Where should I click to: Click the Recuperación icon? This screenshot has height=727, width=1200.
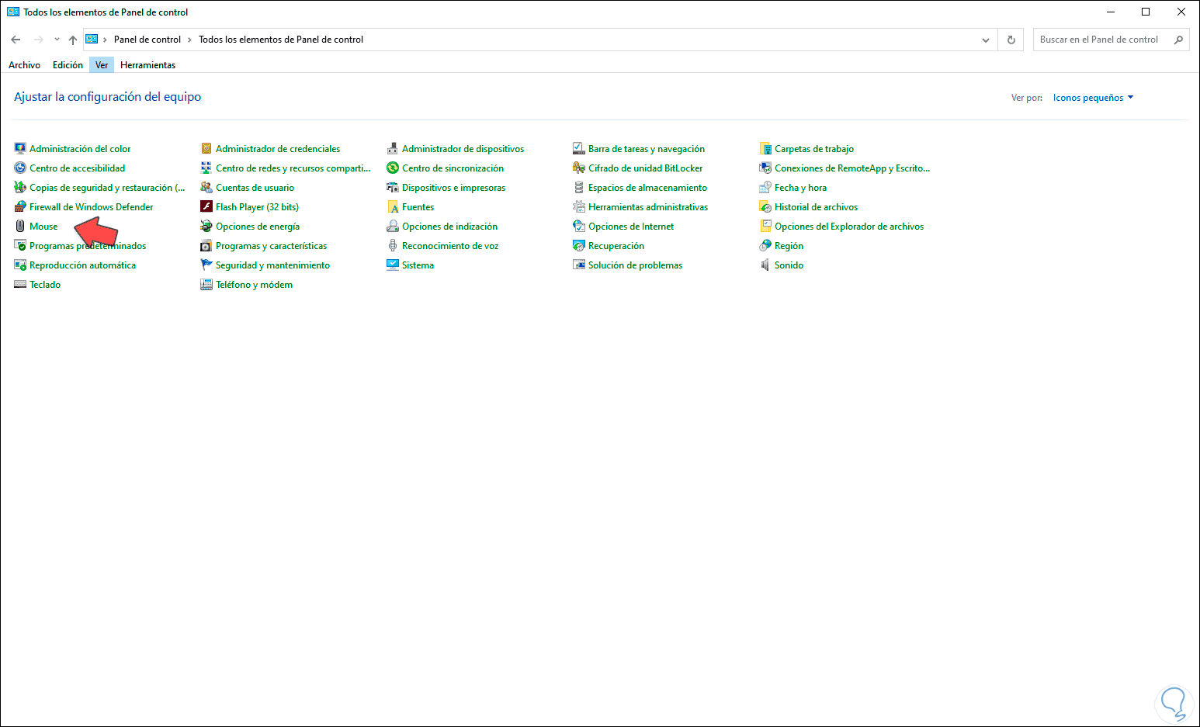579,245
